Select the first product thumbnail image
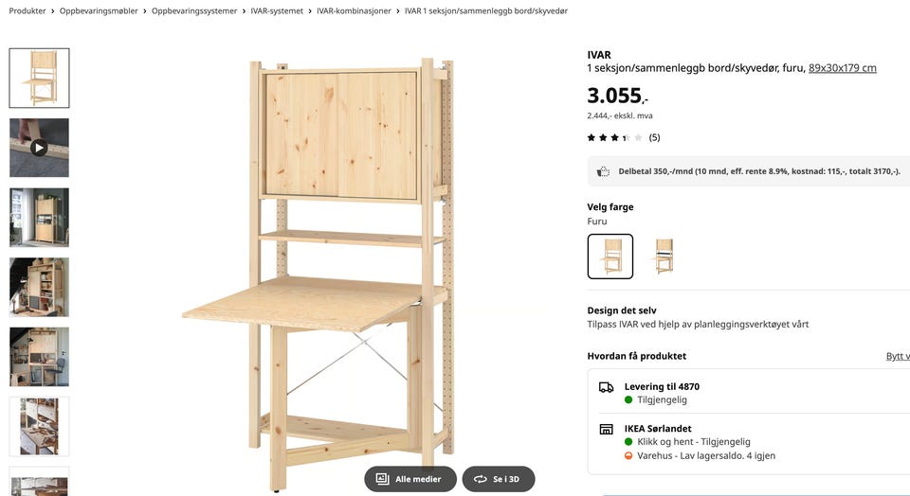 point(39,79)
